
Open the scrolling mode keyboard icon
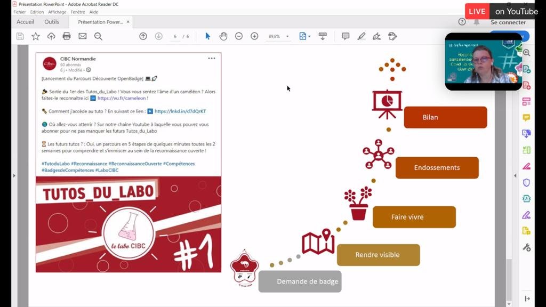click(323, 36)
